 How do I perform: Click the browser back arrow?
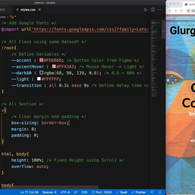170,11
